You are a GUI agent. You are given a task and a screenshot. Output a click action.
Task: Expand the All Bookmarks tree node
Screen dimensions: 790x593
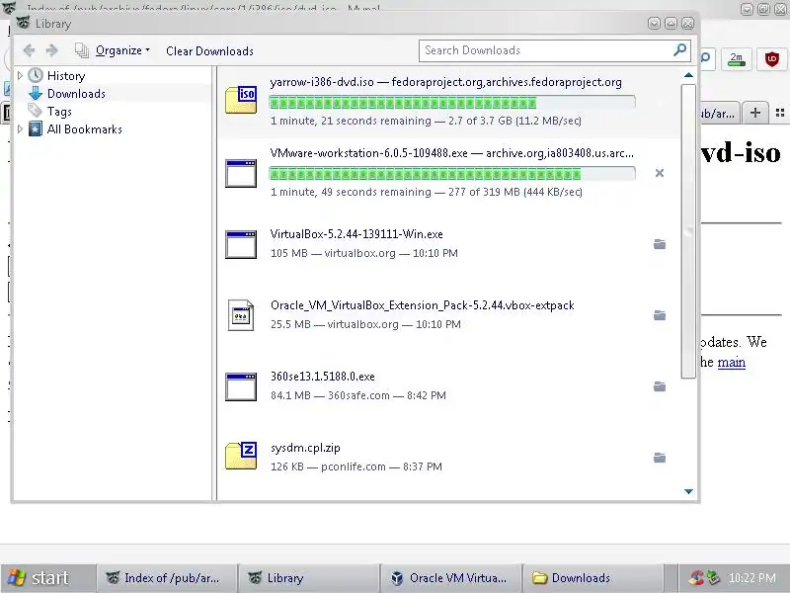pos(20,129)
